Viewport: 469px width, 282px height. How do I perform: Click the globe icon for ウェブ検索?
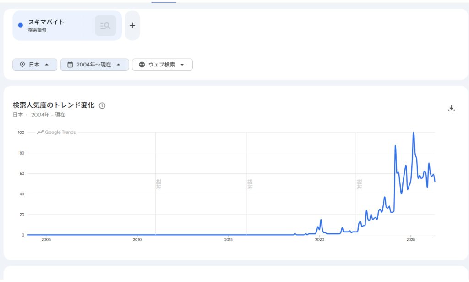142,65
